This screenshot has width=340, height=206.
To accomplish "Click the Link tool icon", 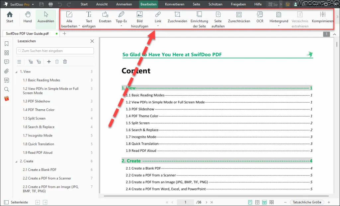I will click(x=158, y=15).
